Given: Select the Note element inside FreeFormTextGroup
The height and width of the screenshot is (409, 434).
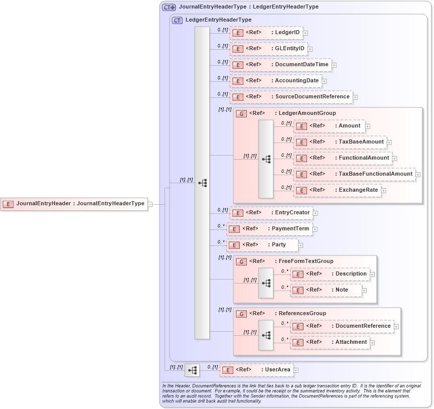Looking at the screenshot, I should click(324, 290).
